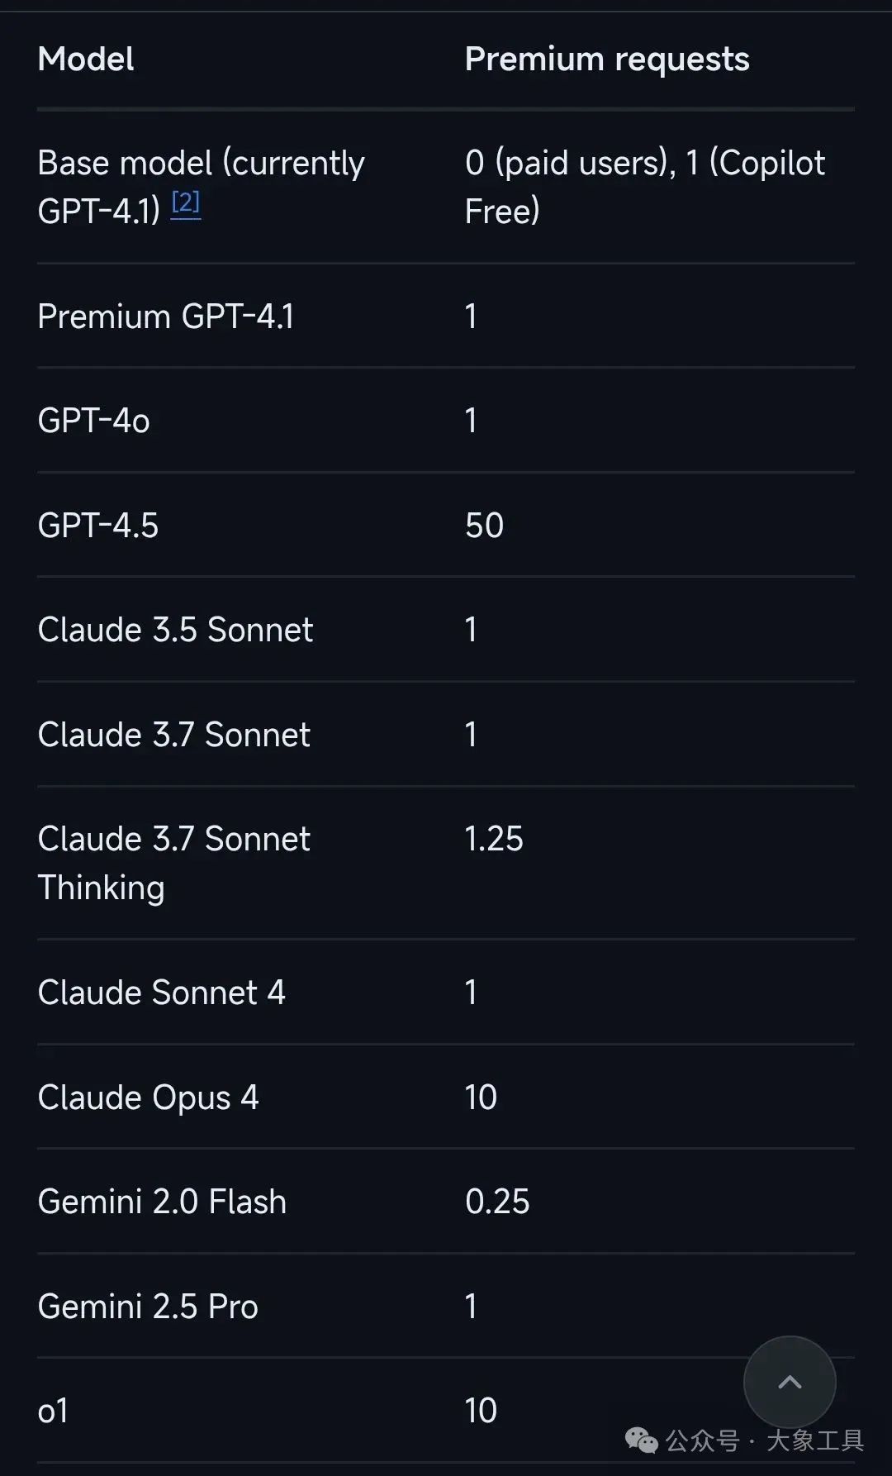The height and width of the screenshot is (1476, 892).
Task: Click the WeChat logo in the watermark
Action: (x=642, y=1440)
